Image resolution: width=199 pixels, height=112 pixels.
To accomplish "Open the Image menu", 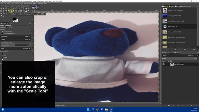I will click(x=17, y=4).
